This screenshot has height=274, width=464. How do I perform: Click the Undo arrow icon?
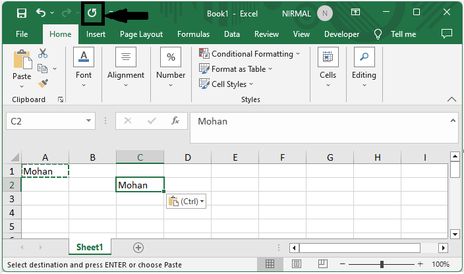(42, 13)
